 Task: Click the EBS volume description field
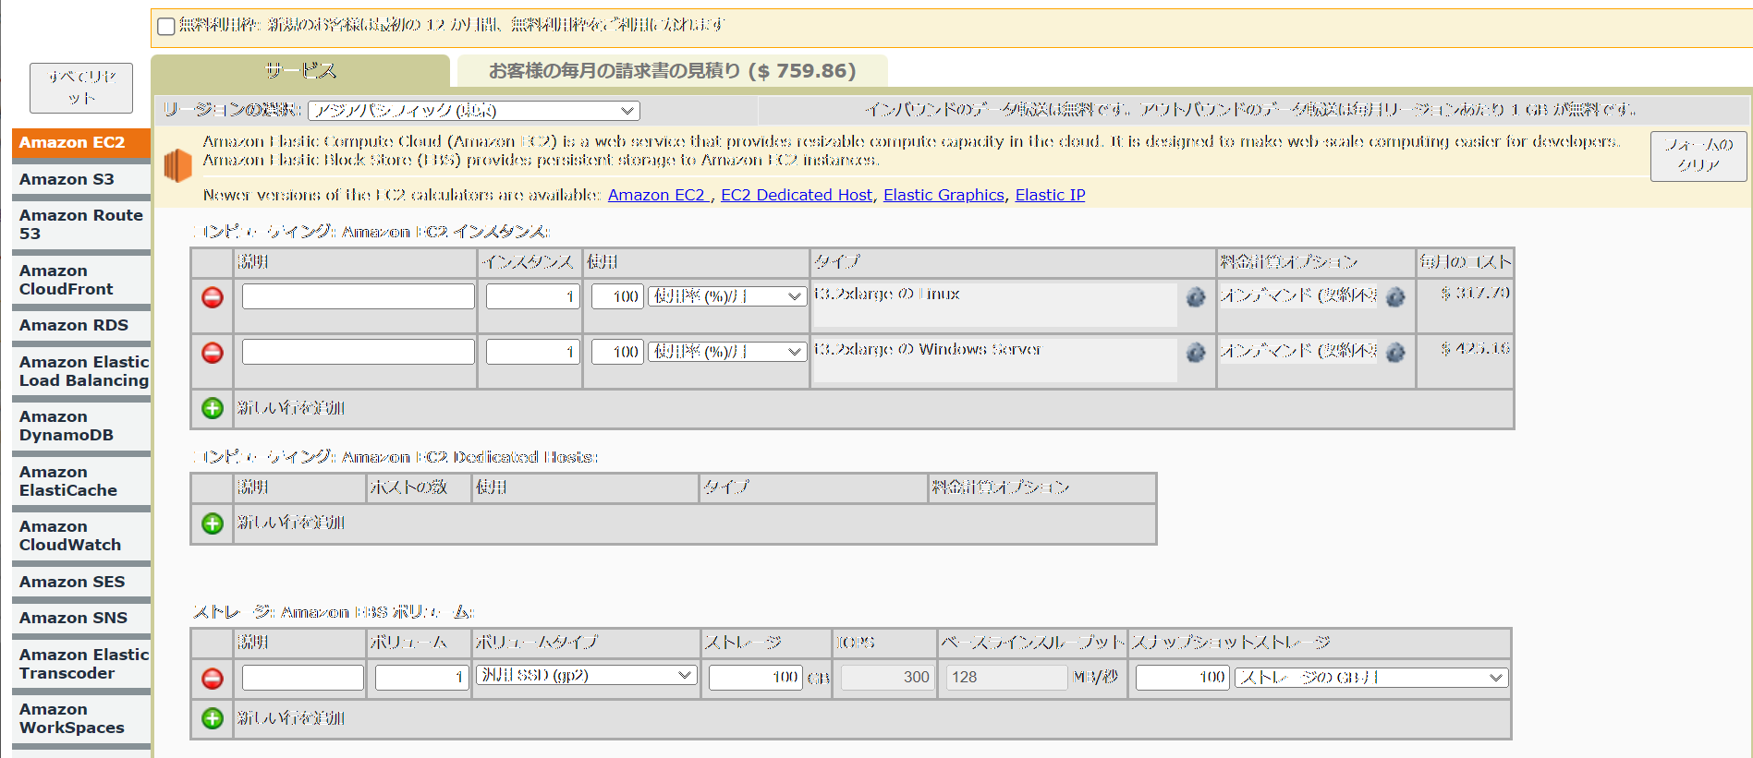(x=303, y=678)
